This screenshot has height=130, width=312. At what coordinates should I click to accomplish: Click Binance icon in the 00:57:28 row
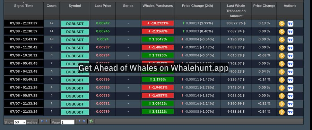[281, 96]
